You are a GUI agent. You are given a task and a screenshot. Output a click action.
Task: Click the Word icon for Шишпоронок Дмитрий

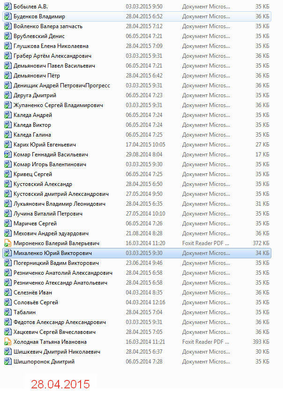point(7,362)
